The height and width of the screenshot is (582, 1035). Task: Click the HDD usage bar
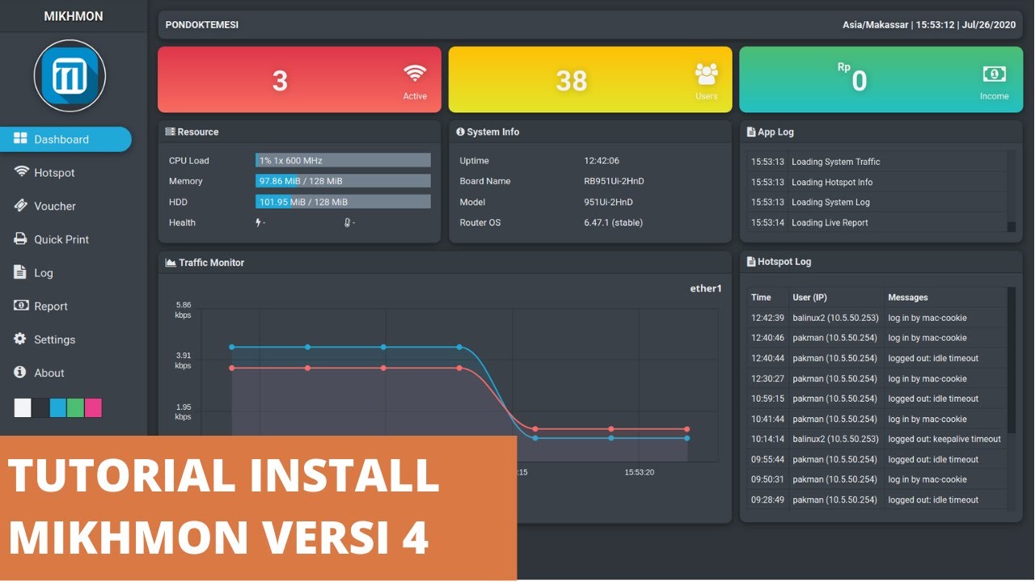343,201
